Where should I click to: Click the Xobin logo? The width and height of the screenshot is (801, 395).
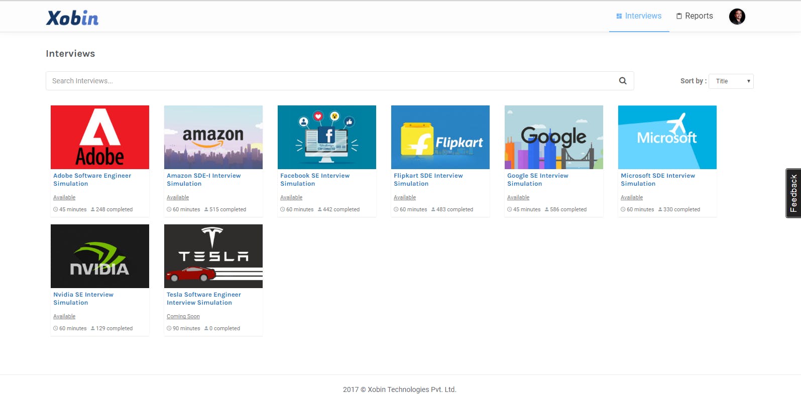pyautogui.click(x=72, y=18)
